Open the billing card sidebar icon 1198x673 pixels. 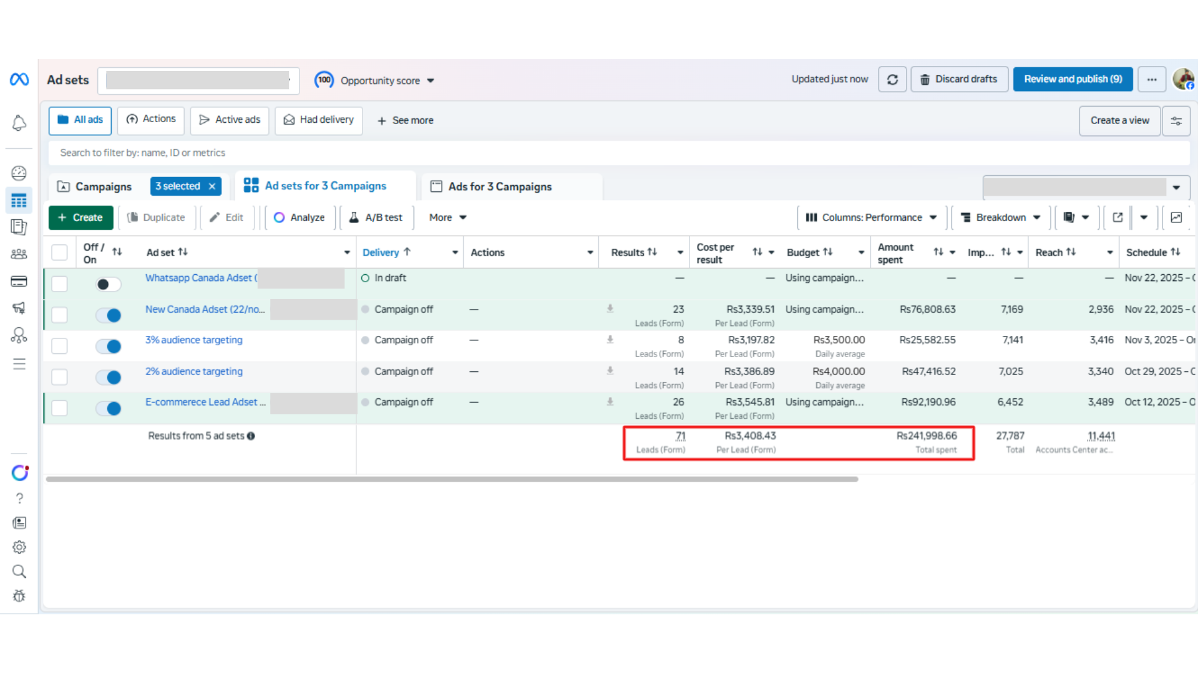[x=19, y=281]
